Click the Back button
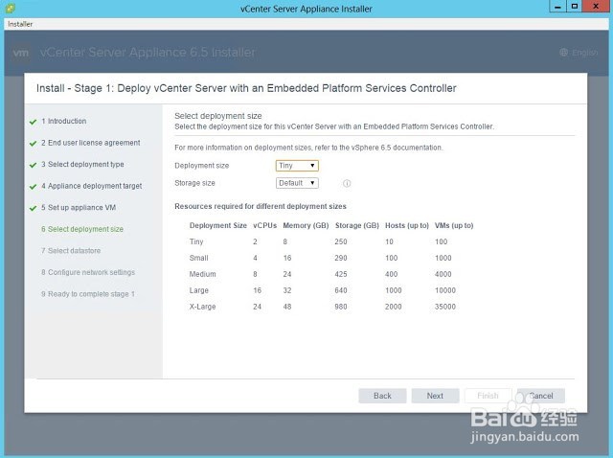This screenshot has width=613, height=458. pos(382,396)
